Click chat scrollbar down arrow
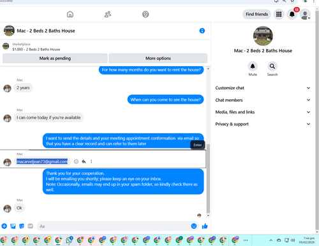 click(x=208, y=215)
